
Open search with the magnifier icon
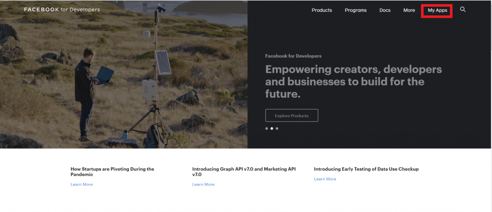(463, 10)
